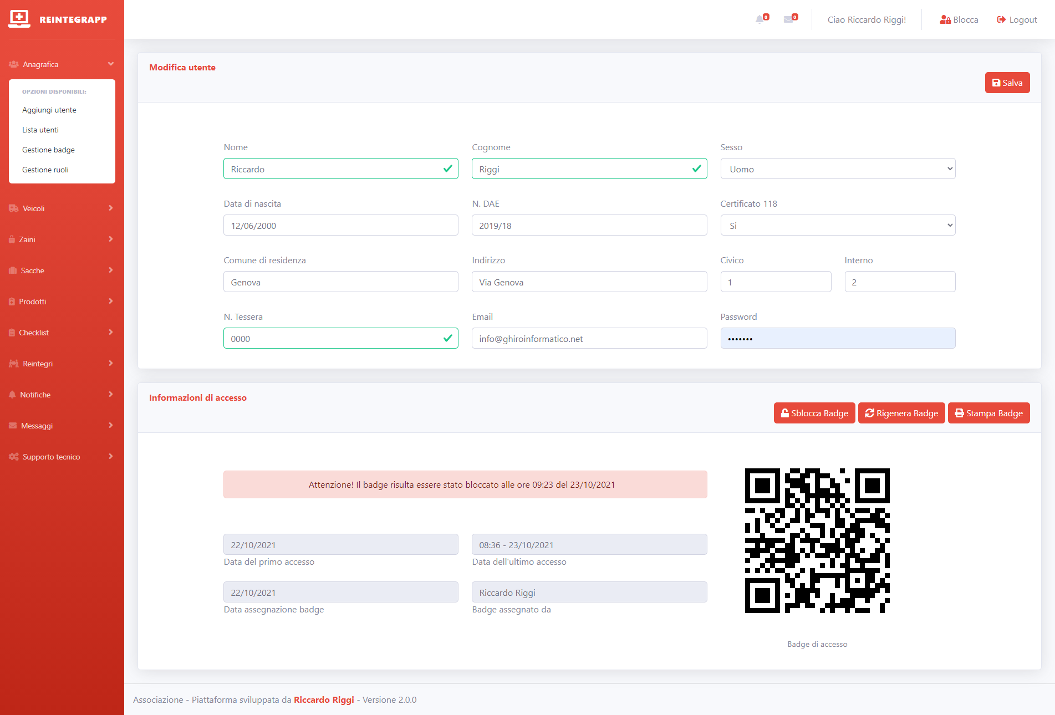Click the Sblocca Badge button

click(x=814, y=413)
